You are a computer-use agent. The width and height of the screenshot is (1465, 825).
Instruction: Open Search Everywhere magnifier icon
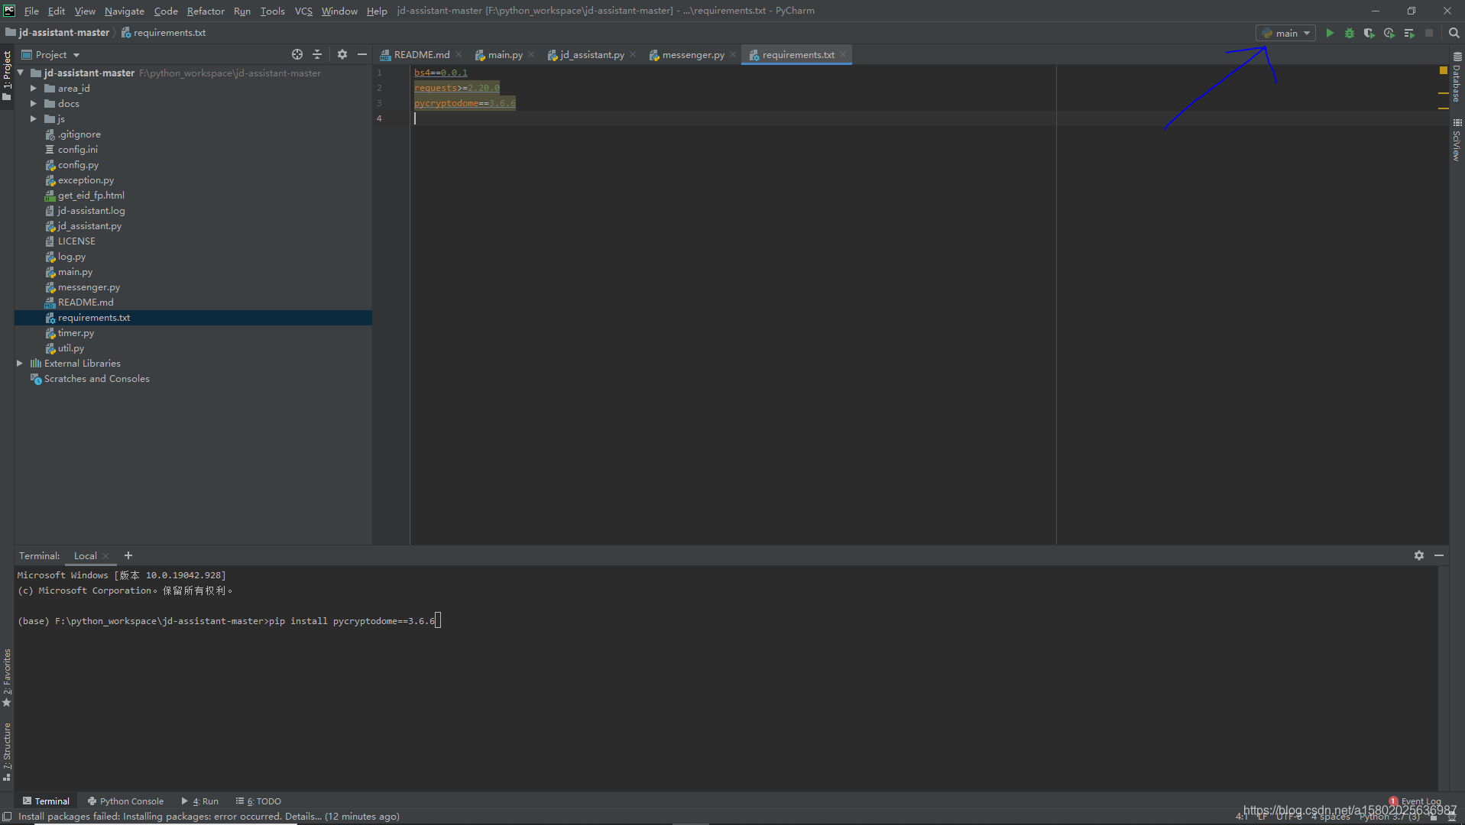[x=1454, y=33]
